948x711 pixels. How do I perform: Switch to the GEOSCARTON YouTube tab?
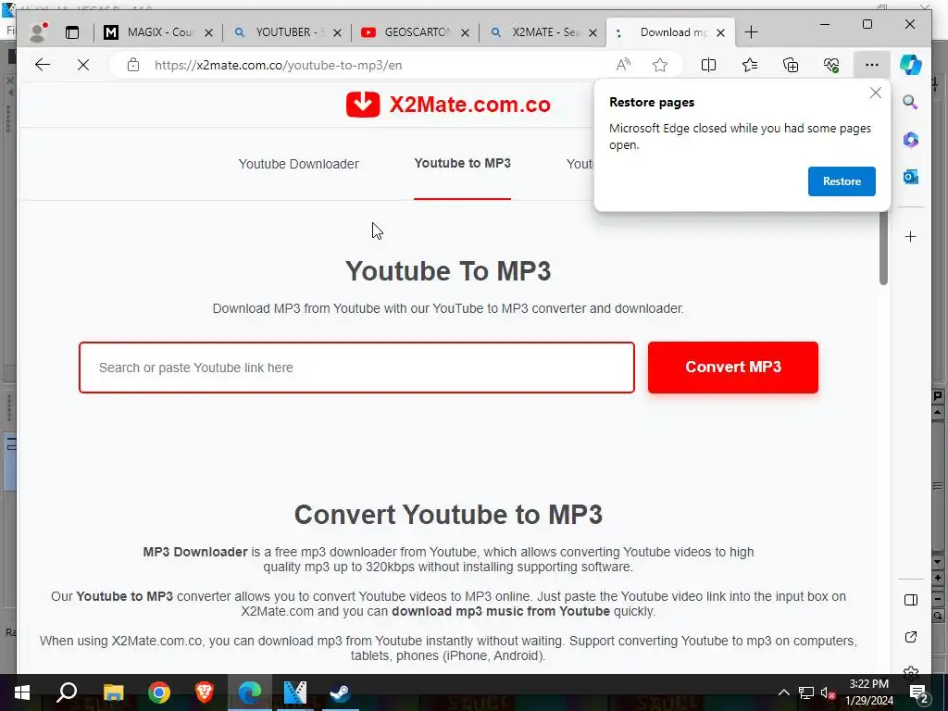pos(415,32)
